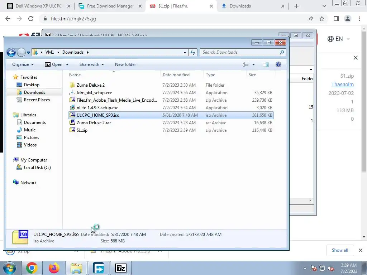Open Chrome profile icon
This screenshot has width=367, height=275.
(348, 19)
